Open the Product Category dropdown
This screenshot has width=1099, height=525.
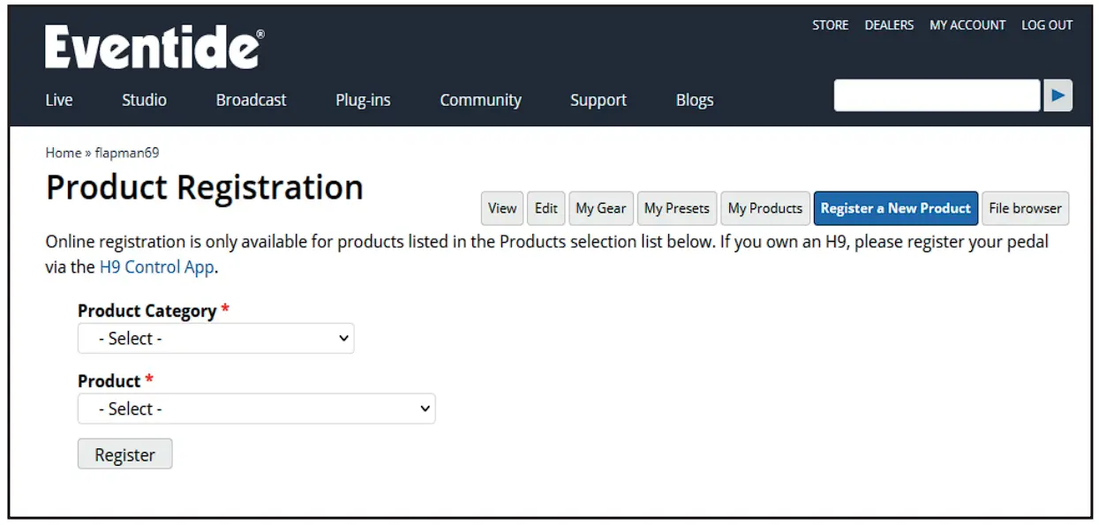[215, 339]
